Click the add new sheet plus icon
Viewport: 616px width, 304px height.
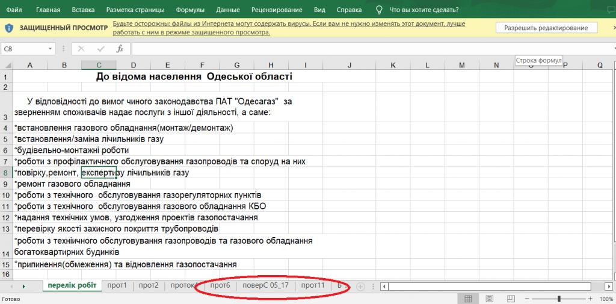pos(360,286)
